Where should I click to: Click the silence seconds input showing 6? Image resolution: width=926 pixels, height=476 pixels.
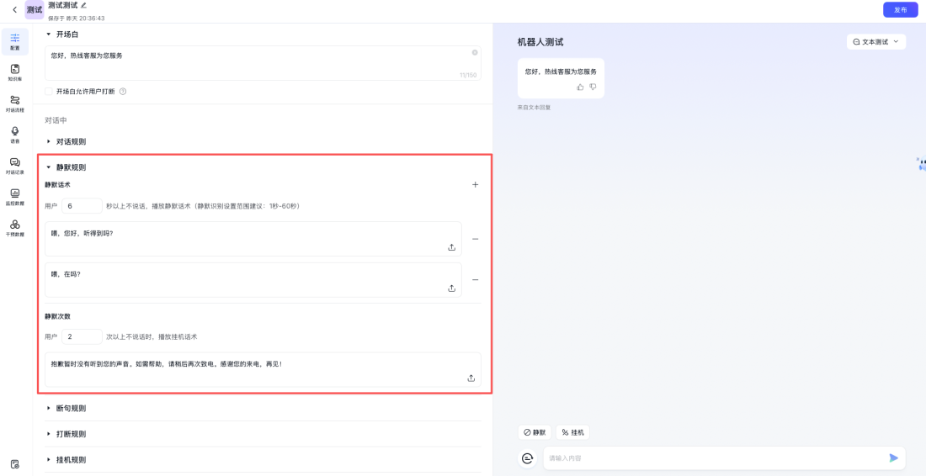point(82,206)
